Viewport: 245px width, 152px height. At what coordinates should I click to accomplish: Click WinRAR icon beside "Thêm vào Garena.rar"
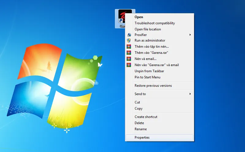click(x=129, y=53)
